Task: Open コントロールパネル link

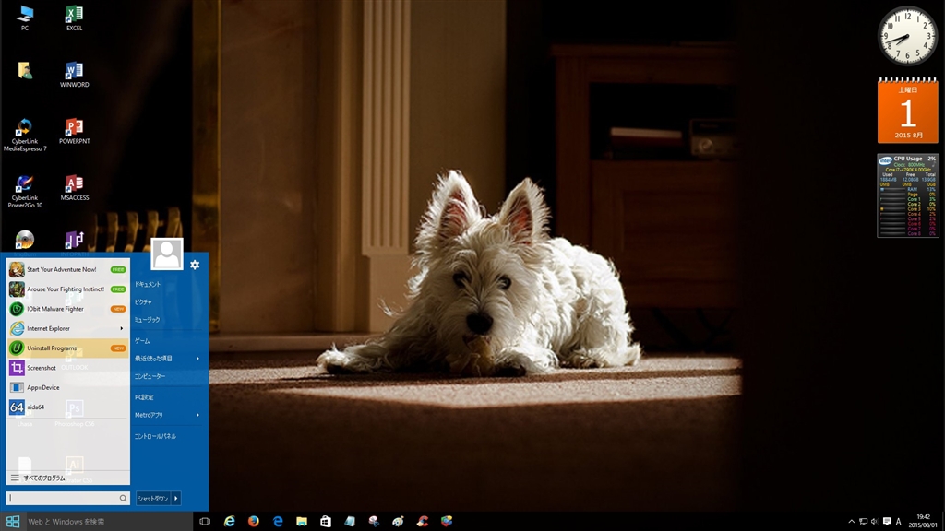Action: click(155, 436)
